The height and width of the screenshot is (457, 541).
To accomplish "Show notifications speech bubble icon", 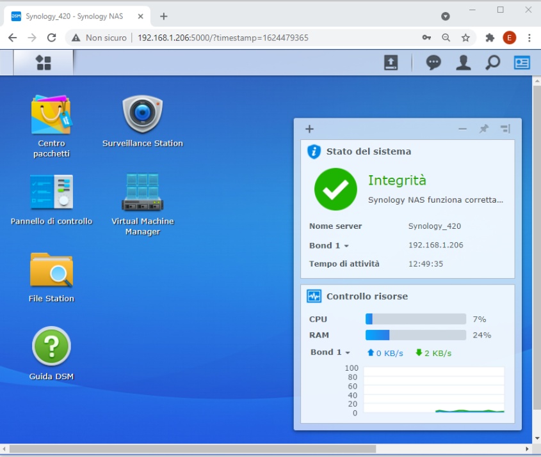I will [433, 62].
